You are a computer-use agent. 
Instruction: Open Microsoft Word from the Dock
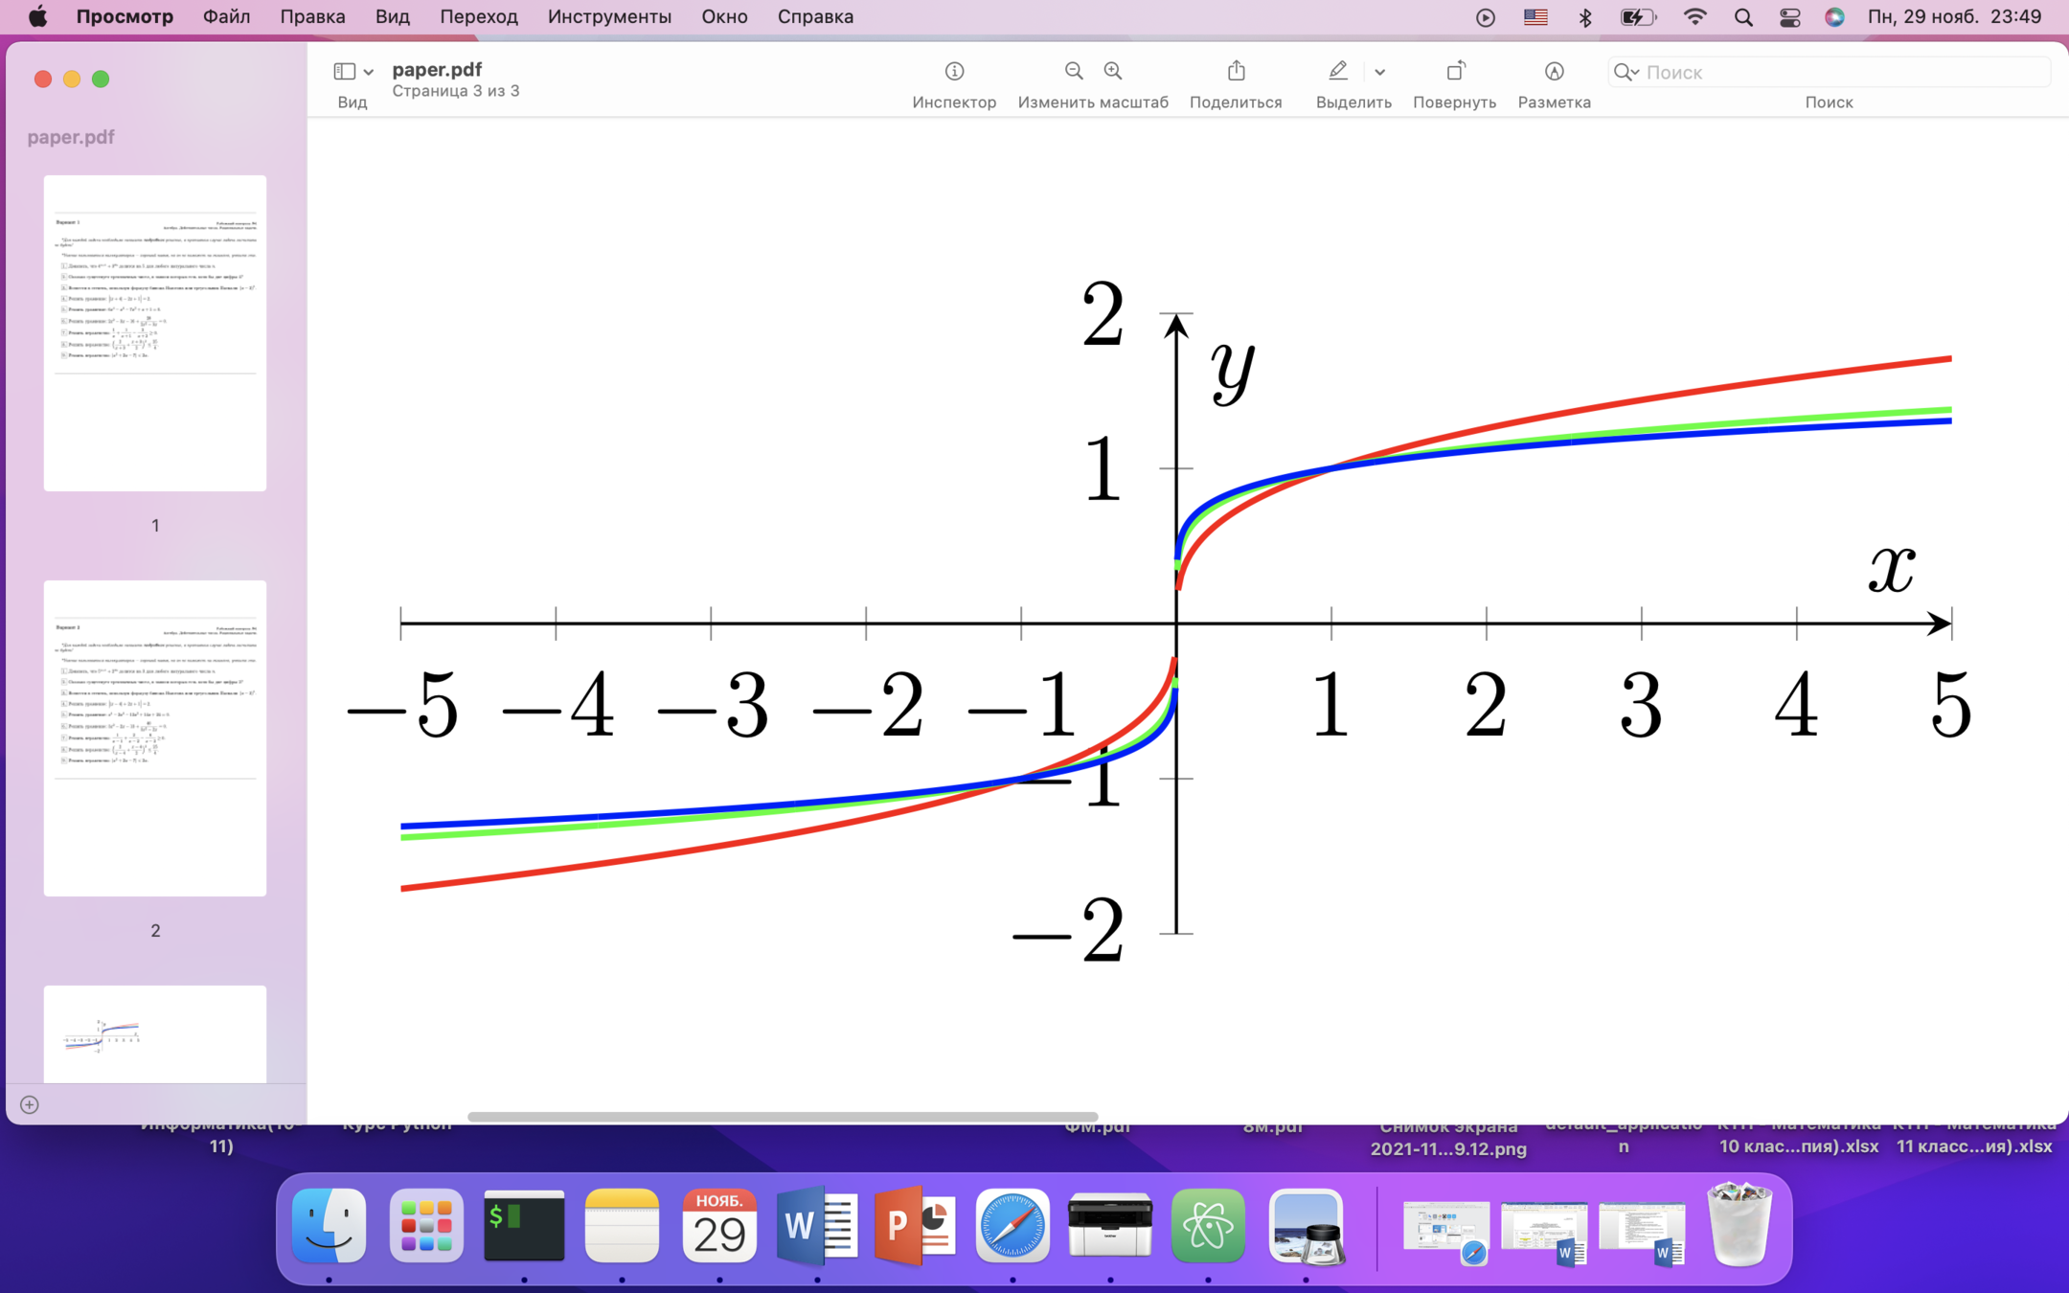816,1226
